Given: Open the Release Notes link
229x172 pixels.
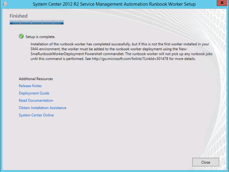Looking at the screenshot, I should 30,86.
